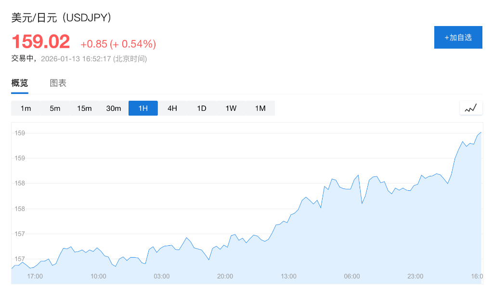Choose the 15m time interval
This screenshot has width=493, height=291.
coord(84,108)
